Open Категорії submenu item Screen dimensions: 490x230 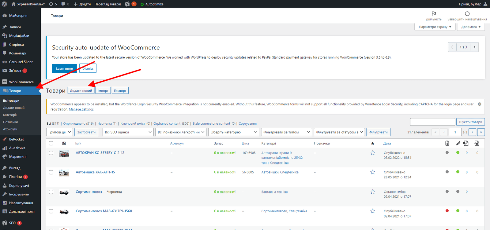[10, 115]
